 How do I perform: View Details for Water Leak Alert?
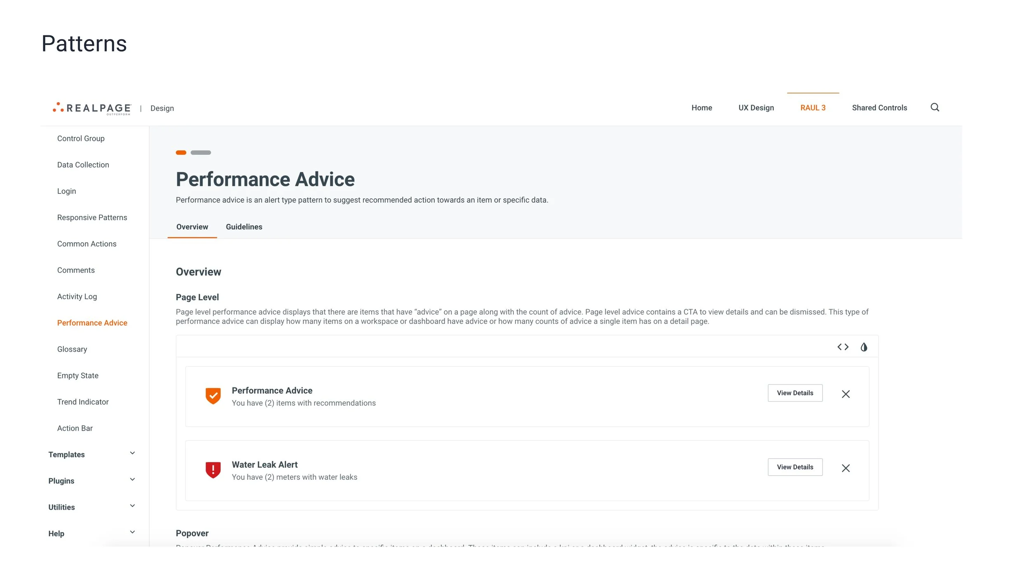point(795,467)
